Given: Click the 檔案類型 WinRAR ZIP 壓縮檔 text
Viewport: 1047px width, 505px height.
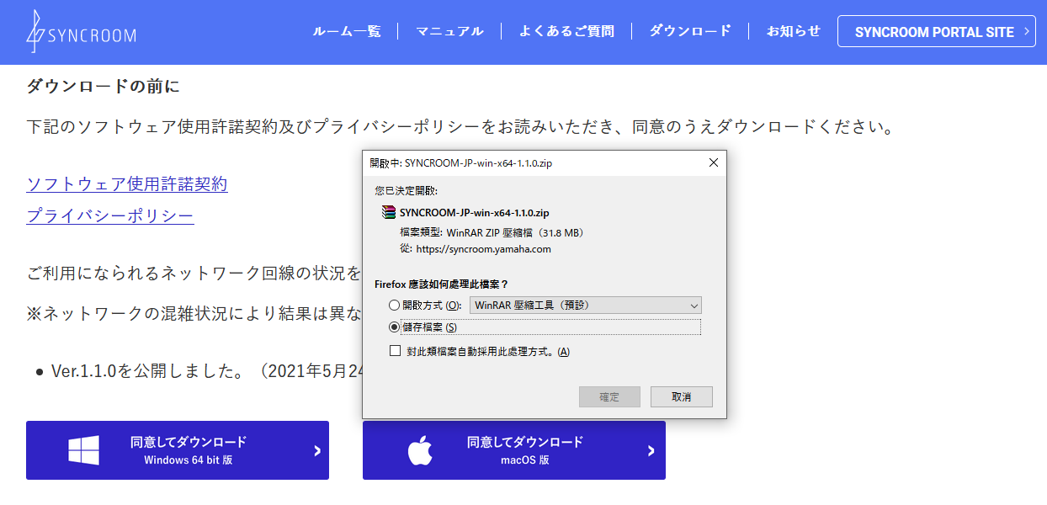Looking at the screenshot, I should [x=492, y=232].
